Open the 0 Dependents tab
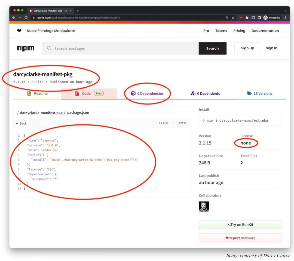294x261 pixels. [205, 93]
